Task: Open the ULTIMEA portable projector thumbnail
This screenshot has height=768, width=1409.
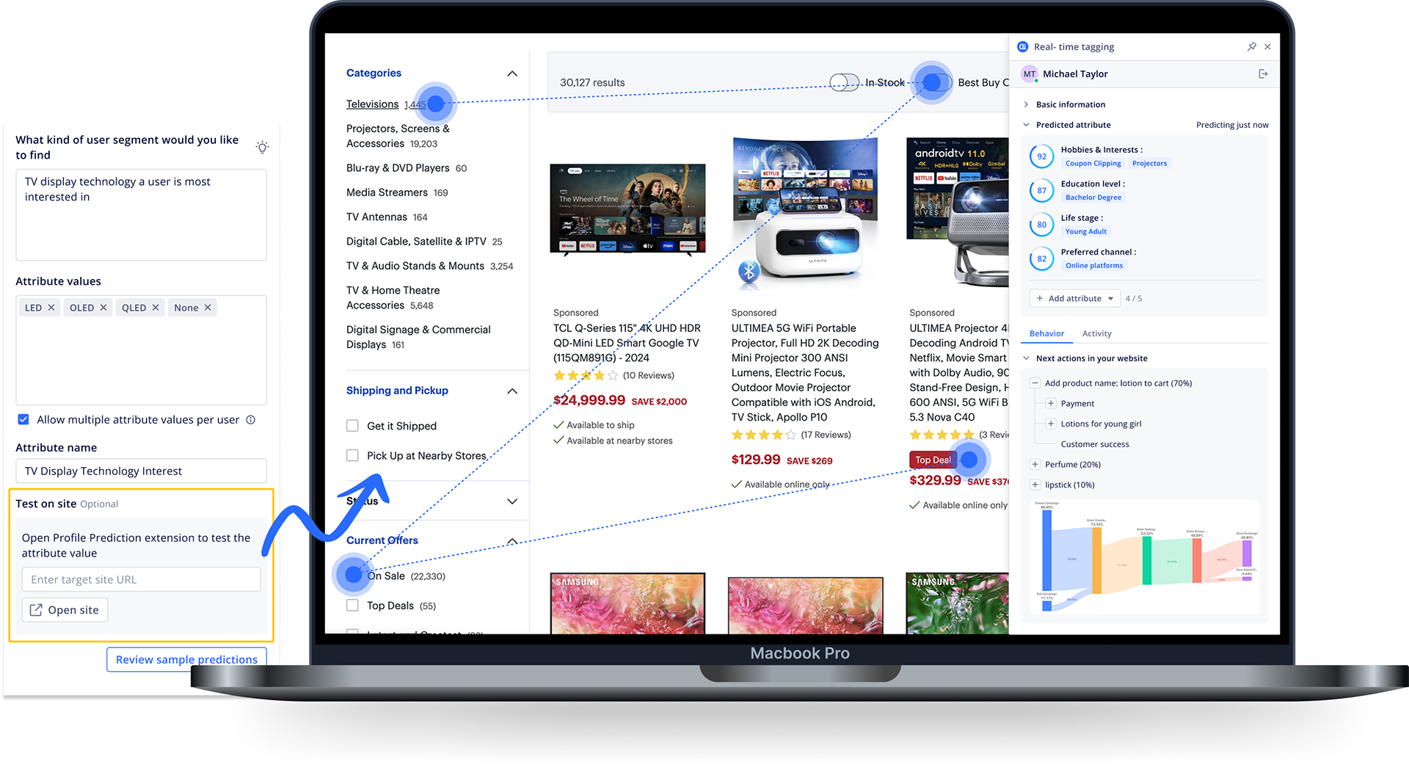Action: [x=805, y=213]
